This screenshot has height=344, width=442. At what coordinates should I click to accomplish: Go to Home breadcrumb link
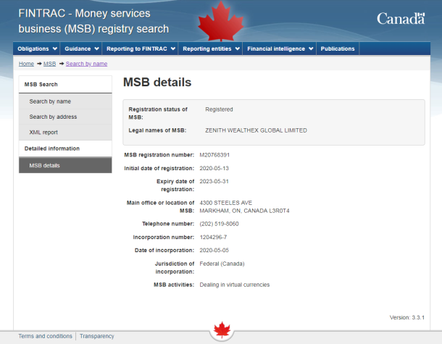26,64
